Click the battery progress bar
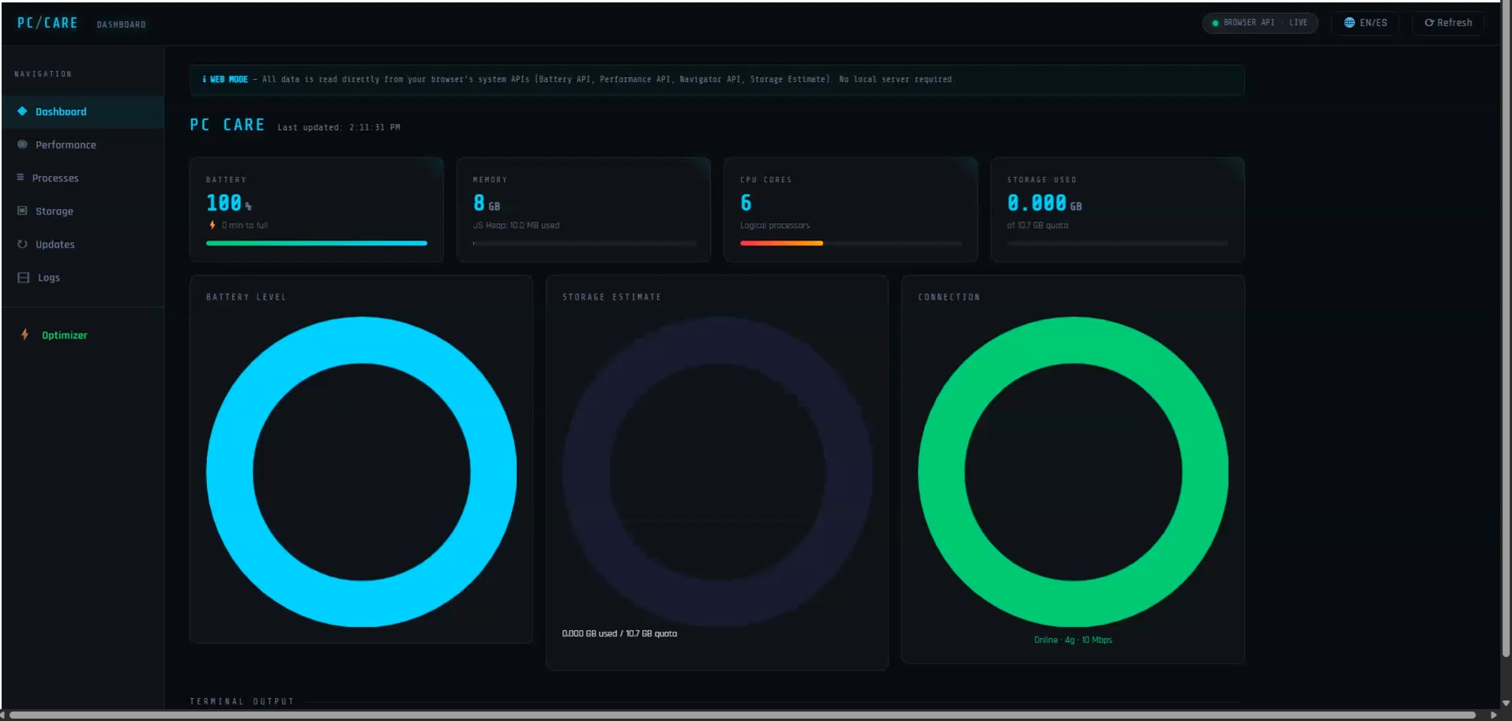Viewport: 1512px width, 721px height. (316, 243)
